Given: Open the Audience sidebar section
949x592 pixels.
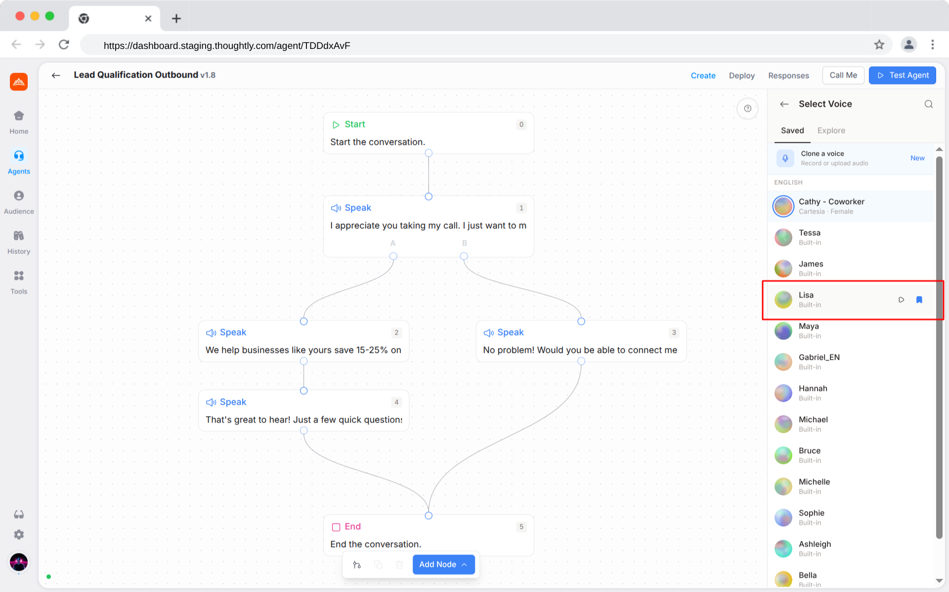Looking at the screenshot, I should [19, 202].
